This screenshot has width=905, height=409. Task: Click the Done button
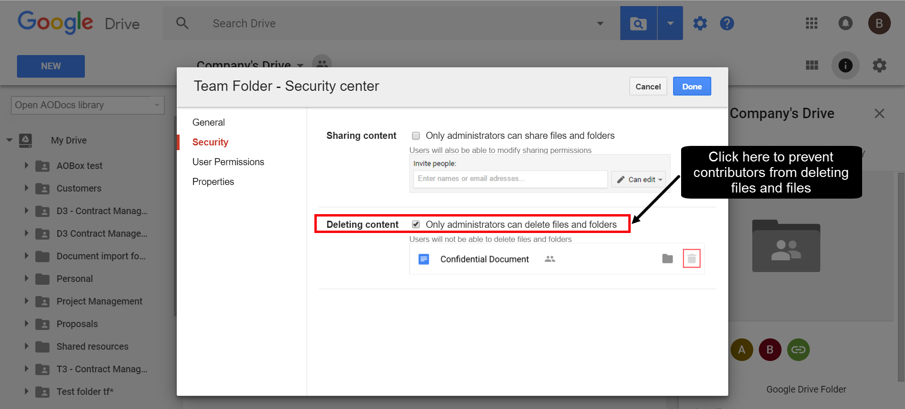pos(692,86)
